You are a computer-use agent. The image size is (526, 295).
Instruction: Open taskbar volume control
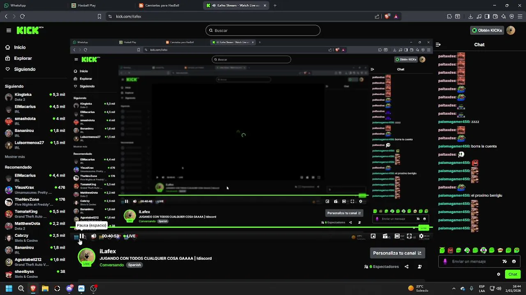click(498, 288)
